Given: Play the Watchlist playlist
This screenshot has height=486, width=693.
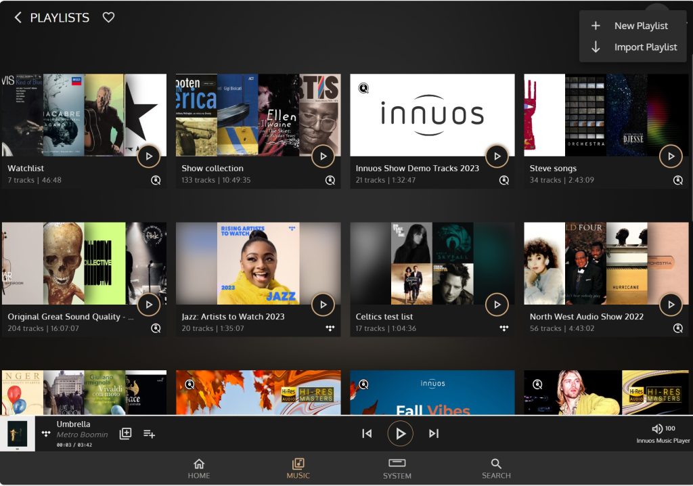Looking at the screenshot, I should (148, 156).
